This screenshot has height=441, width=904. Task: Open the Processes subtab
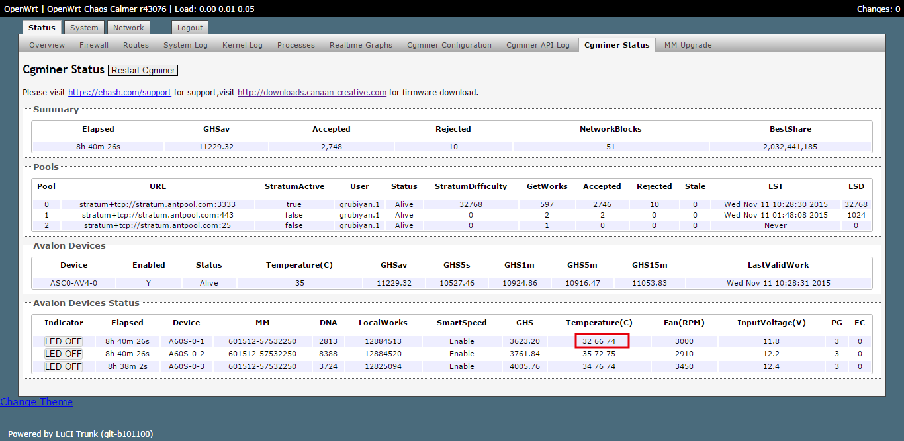point(296,45)
